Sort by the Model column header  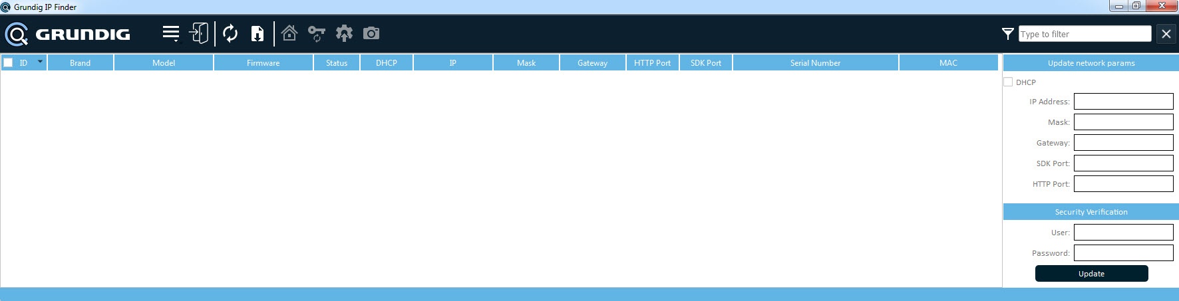pyautogui.click(x=164, y=62)
